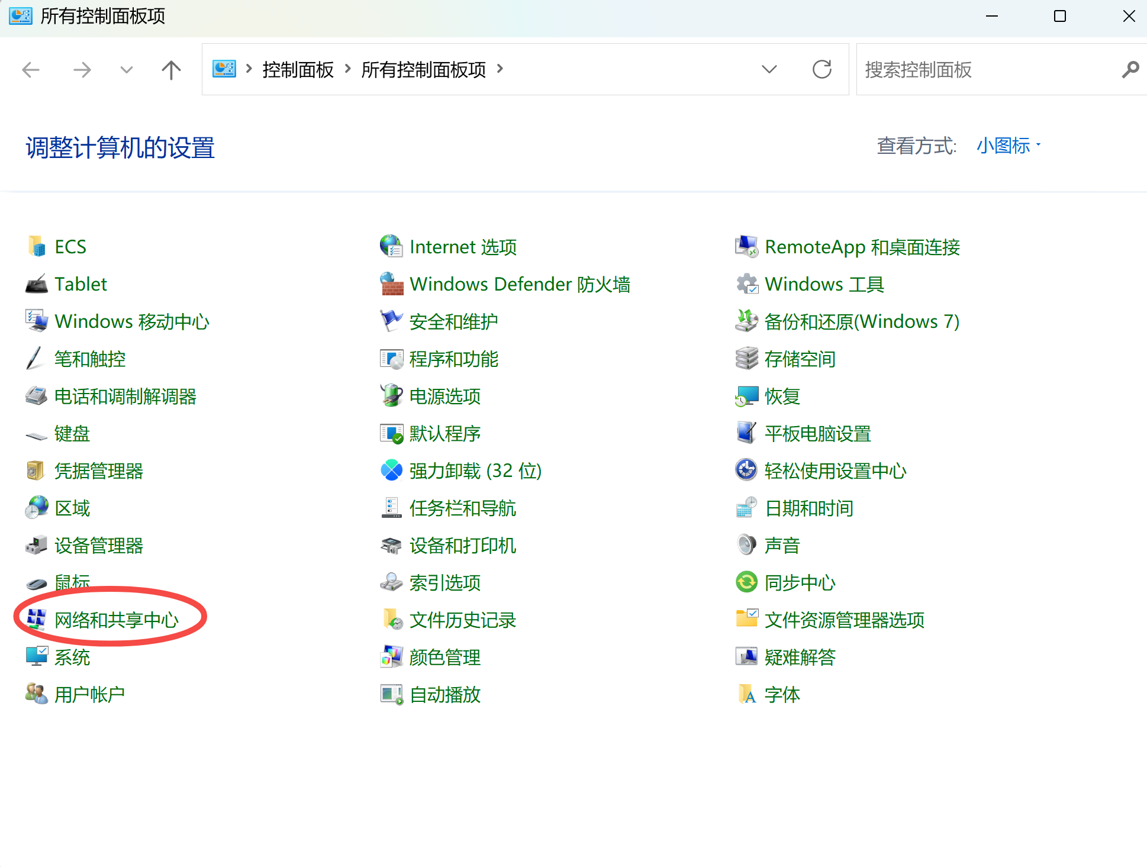1147x867 pixels.
Task: Open the Fonts folder icon
Action: click(x=746, y=694)
